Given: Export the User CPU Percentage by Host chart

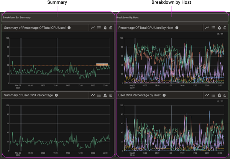Looking at the screenshot, I should [x=225, y=95].
